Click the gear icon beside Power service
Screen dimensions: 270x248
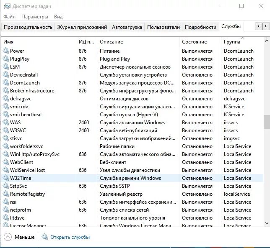[6, 51]
